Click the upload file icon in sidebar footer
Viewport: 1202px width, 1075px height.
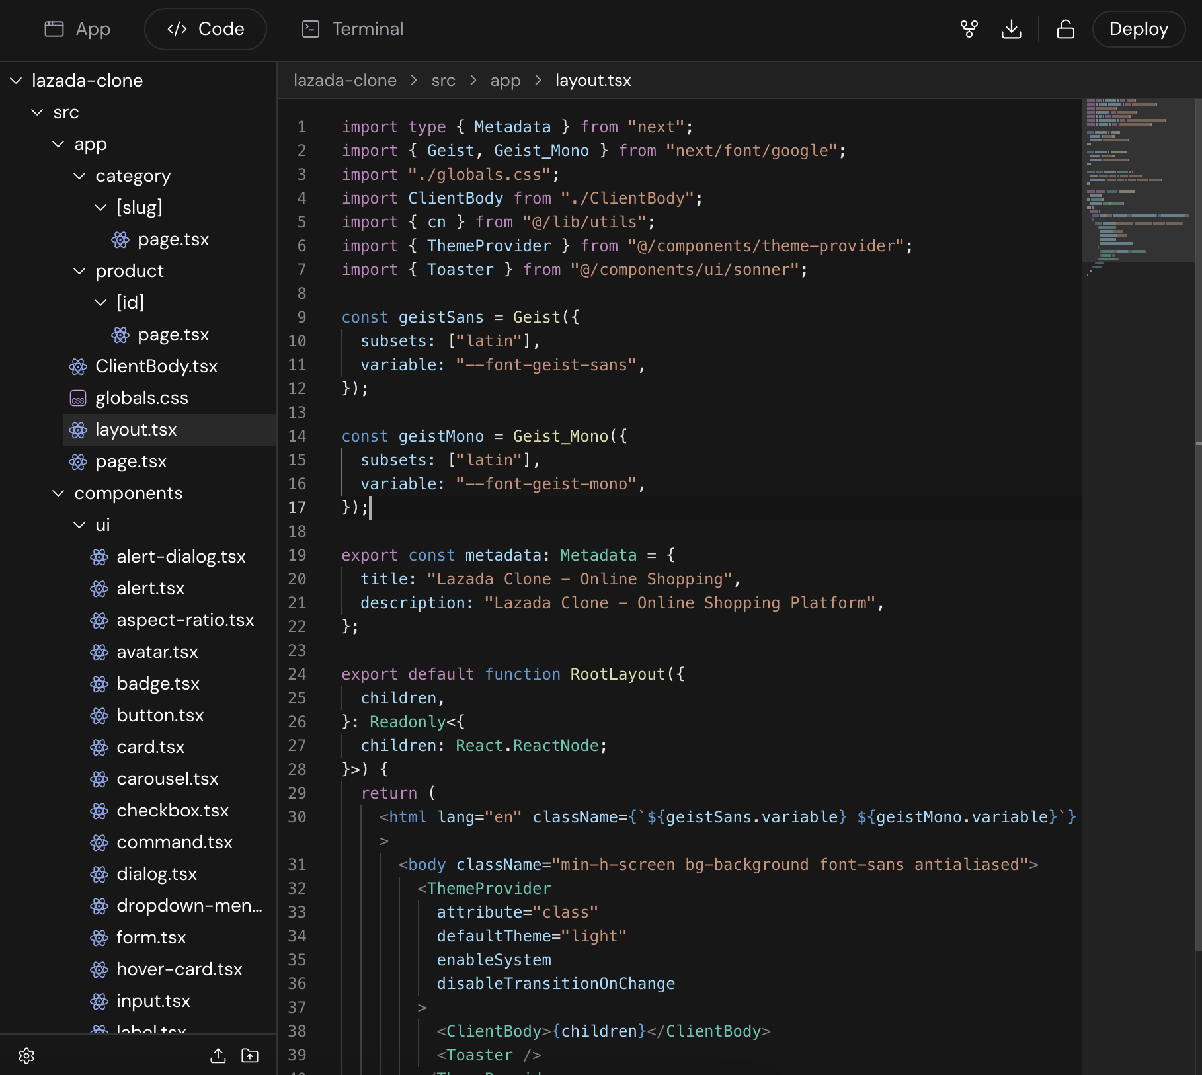219,1056
